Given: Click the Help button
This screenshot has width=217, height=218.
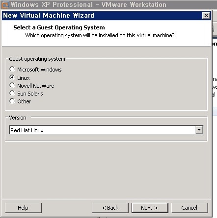Looking at the screenshot, I should [23, 208].
